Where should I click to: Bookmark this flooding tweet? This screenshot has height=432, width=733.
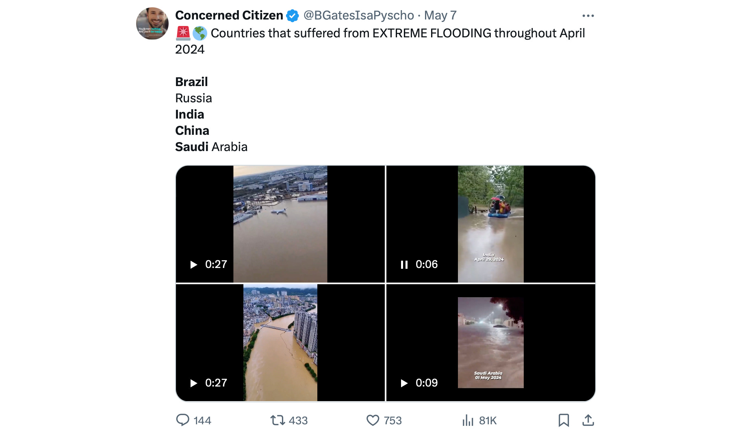click(x=564, y=420)
